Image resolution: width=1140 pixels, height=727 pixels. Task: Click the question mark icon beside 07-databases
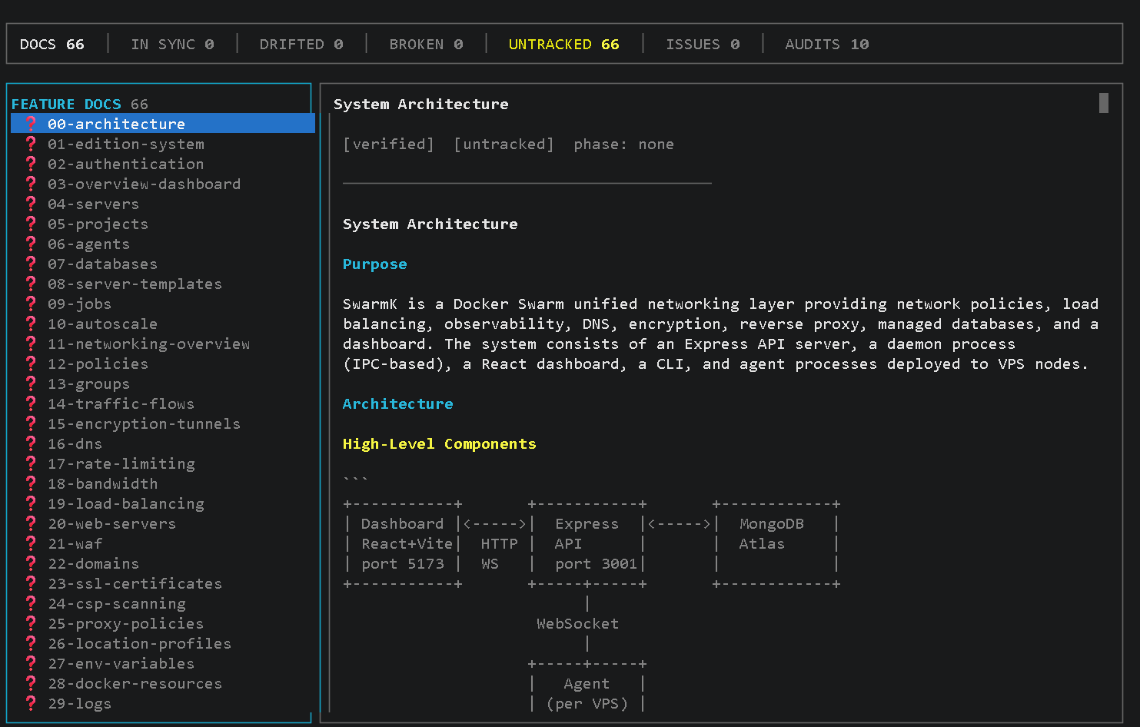click(x=31, y=264)
